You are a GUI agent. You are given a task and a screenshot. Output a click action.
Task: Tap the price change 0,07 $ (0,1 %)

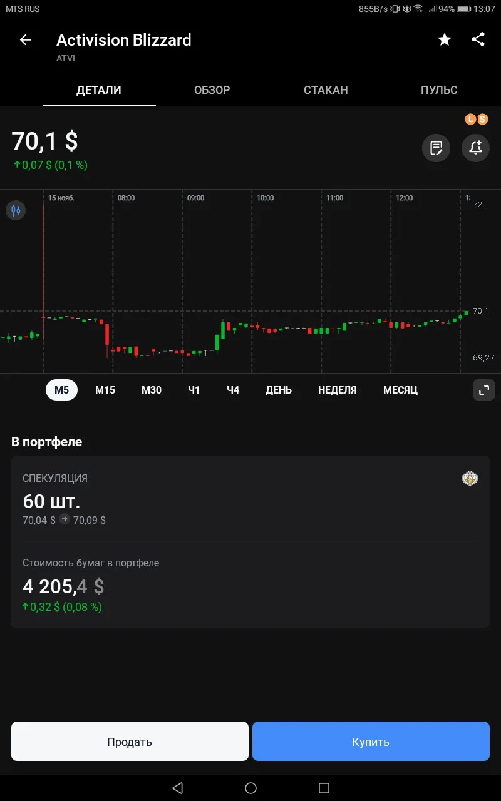pos(50,166)
